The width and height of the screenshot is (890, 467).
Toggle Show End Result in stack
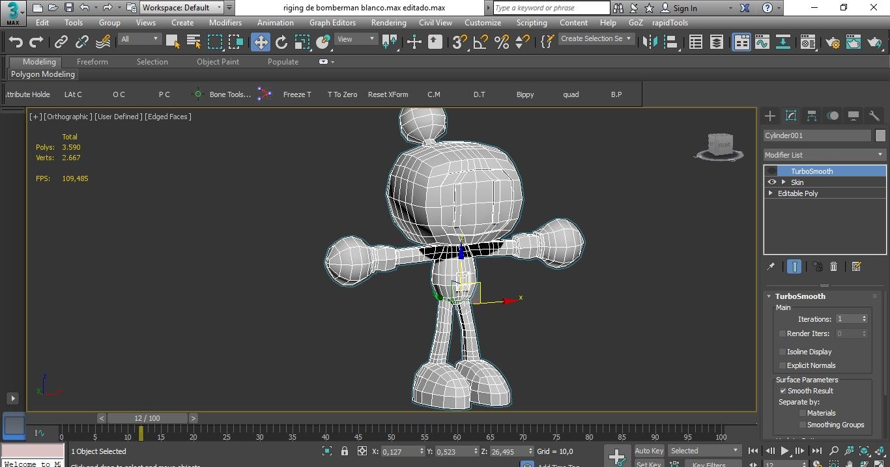tap(794, 266)
